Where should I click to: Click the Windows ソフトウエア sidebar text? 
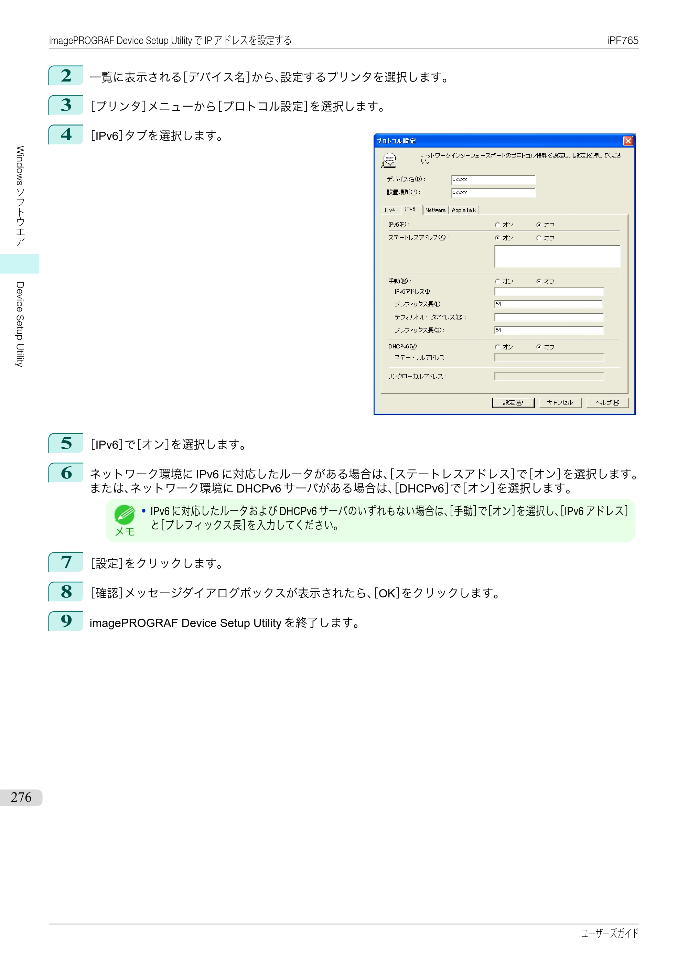point(20,196)
